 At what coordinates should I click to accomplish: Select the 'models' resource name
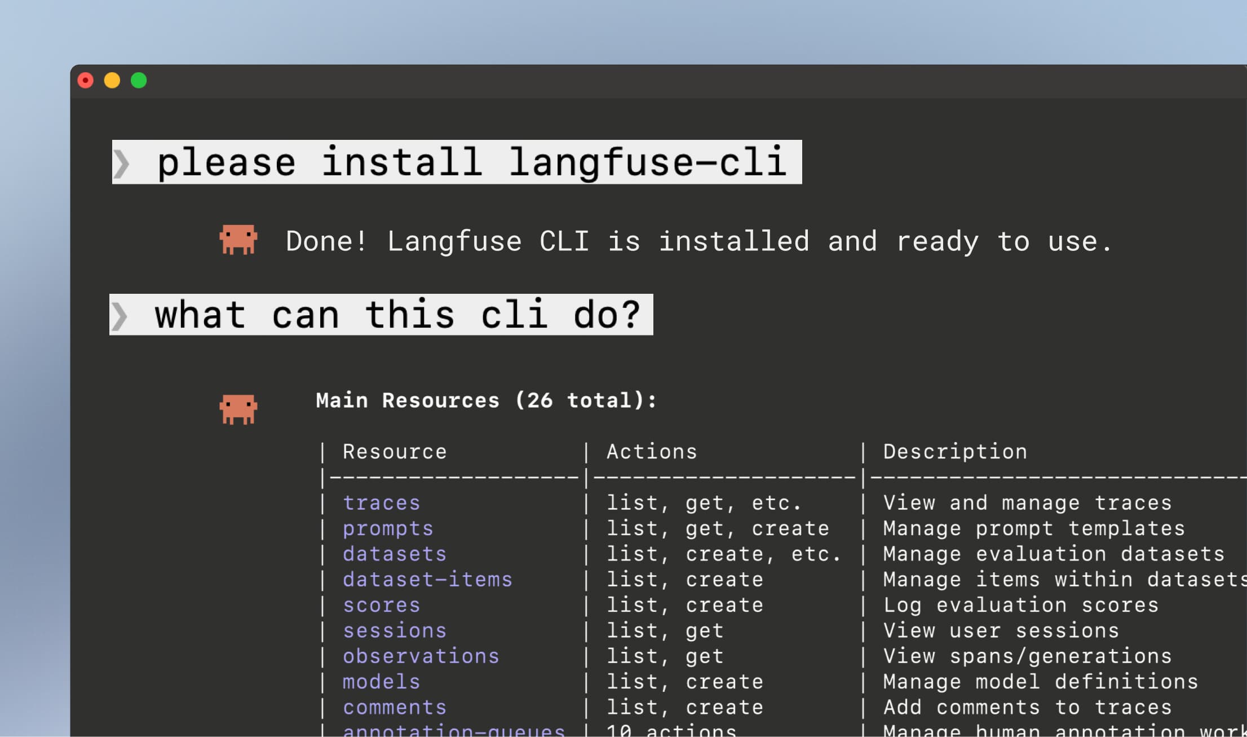pyautogui.click(x=382, y=682)
